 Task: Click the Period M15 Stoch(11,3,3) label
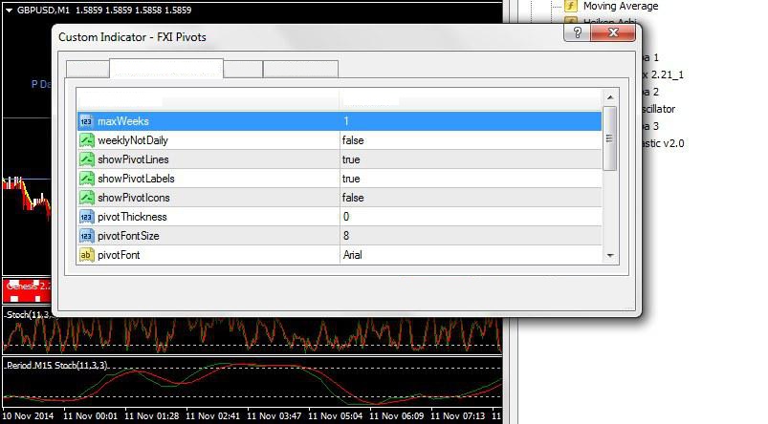tap(57, 366)
